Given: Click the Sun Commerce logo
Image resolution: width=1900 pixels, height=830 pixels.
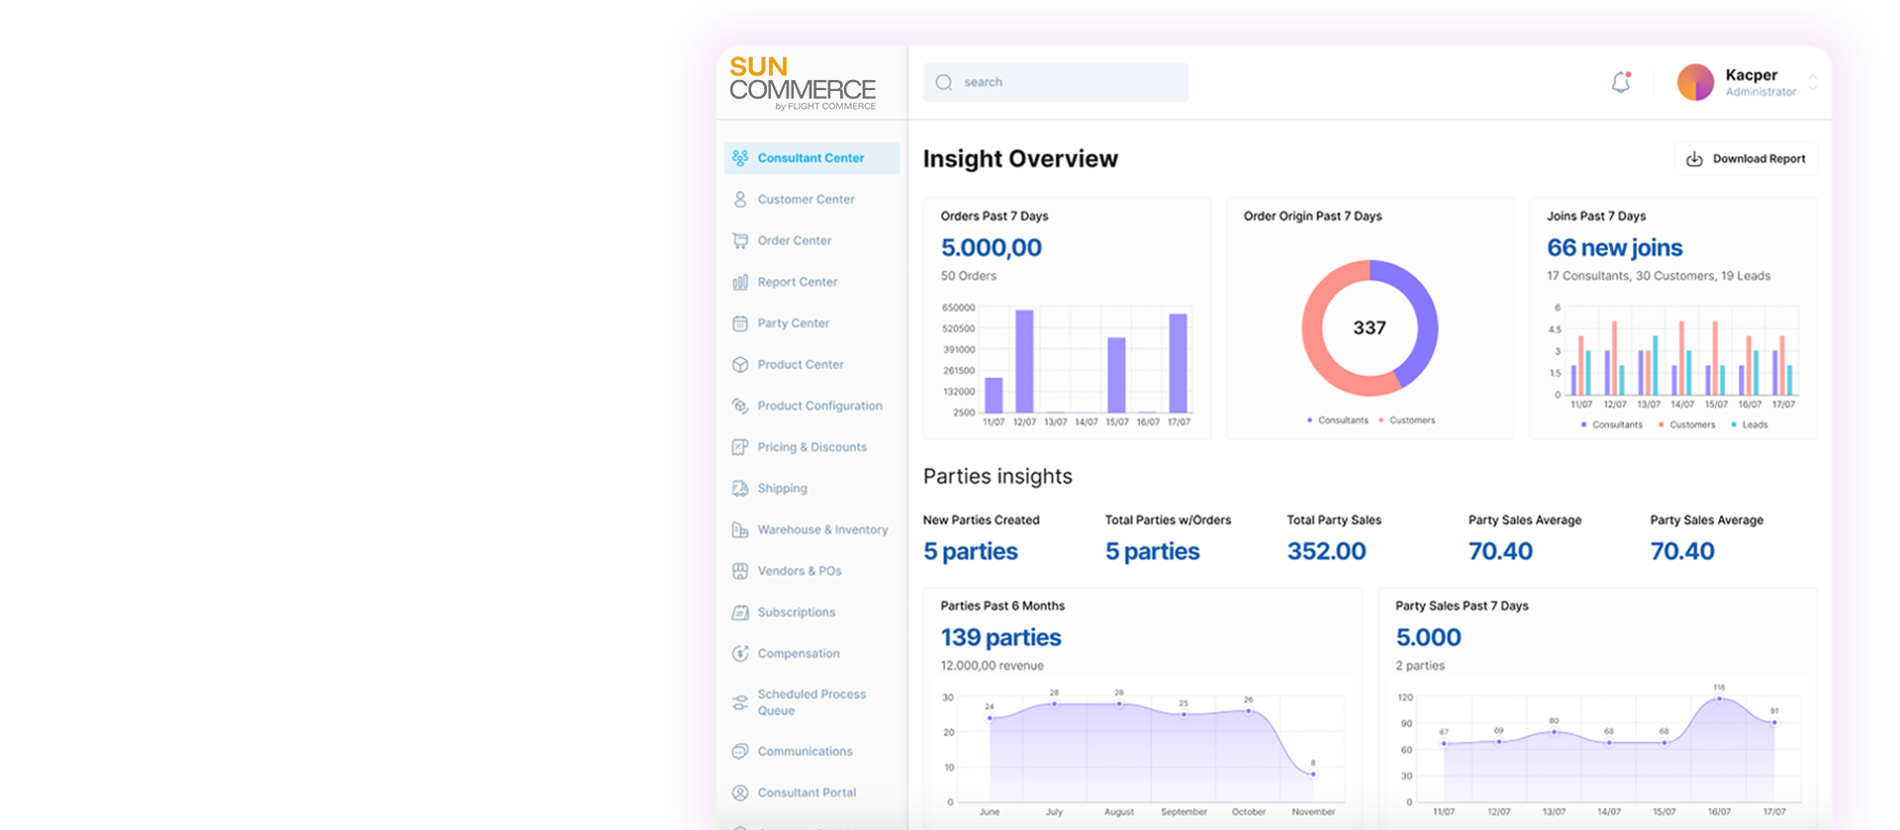Looking at the screenshot, I should [x=802, y=83].
